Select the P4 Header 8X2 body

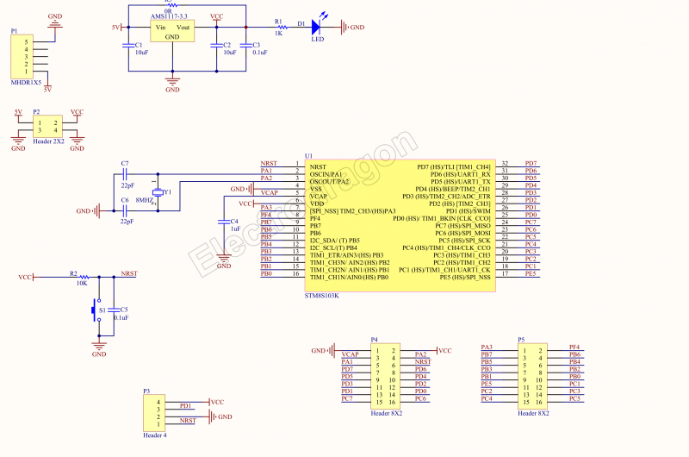click(385, 376)
